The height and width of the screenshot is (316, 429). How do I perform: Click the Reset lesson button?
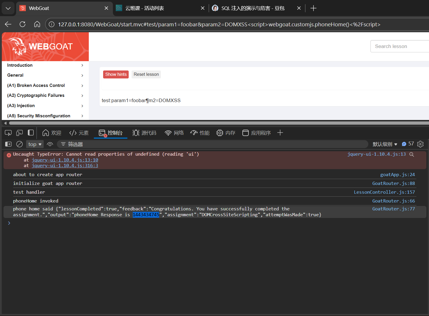[146, 74]
